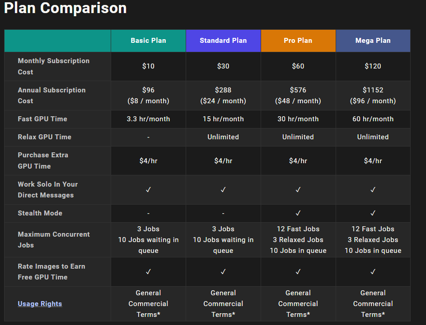Click the 15 hr/month cell

(x=223, y=119)
